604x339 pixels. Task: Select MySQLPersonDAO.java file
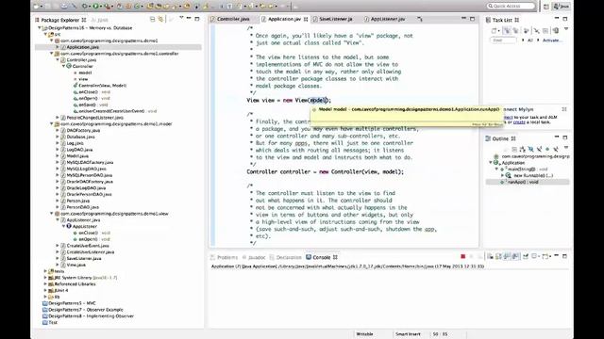point(90,175)
